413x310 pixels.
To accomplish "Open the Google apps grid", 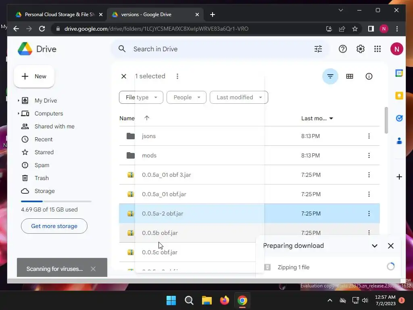I will click(x=378, y=49).
